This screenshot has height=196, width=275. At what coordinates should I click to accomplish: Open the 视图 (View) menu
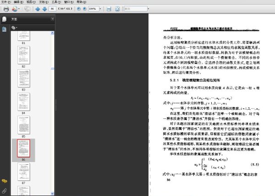click(31, 2)
